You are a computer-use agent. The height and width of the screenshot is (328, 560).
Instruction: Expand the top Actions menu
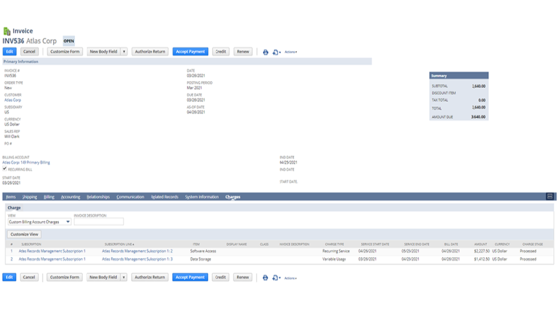tap(291, 52)
